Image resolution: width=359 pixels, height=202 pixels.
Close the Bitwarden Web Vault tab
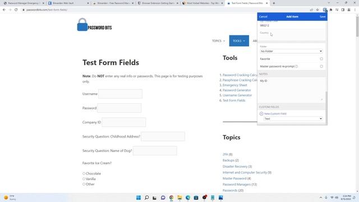[x=88, y=3]
